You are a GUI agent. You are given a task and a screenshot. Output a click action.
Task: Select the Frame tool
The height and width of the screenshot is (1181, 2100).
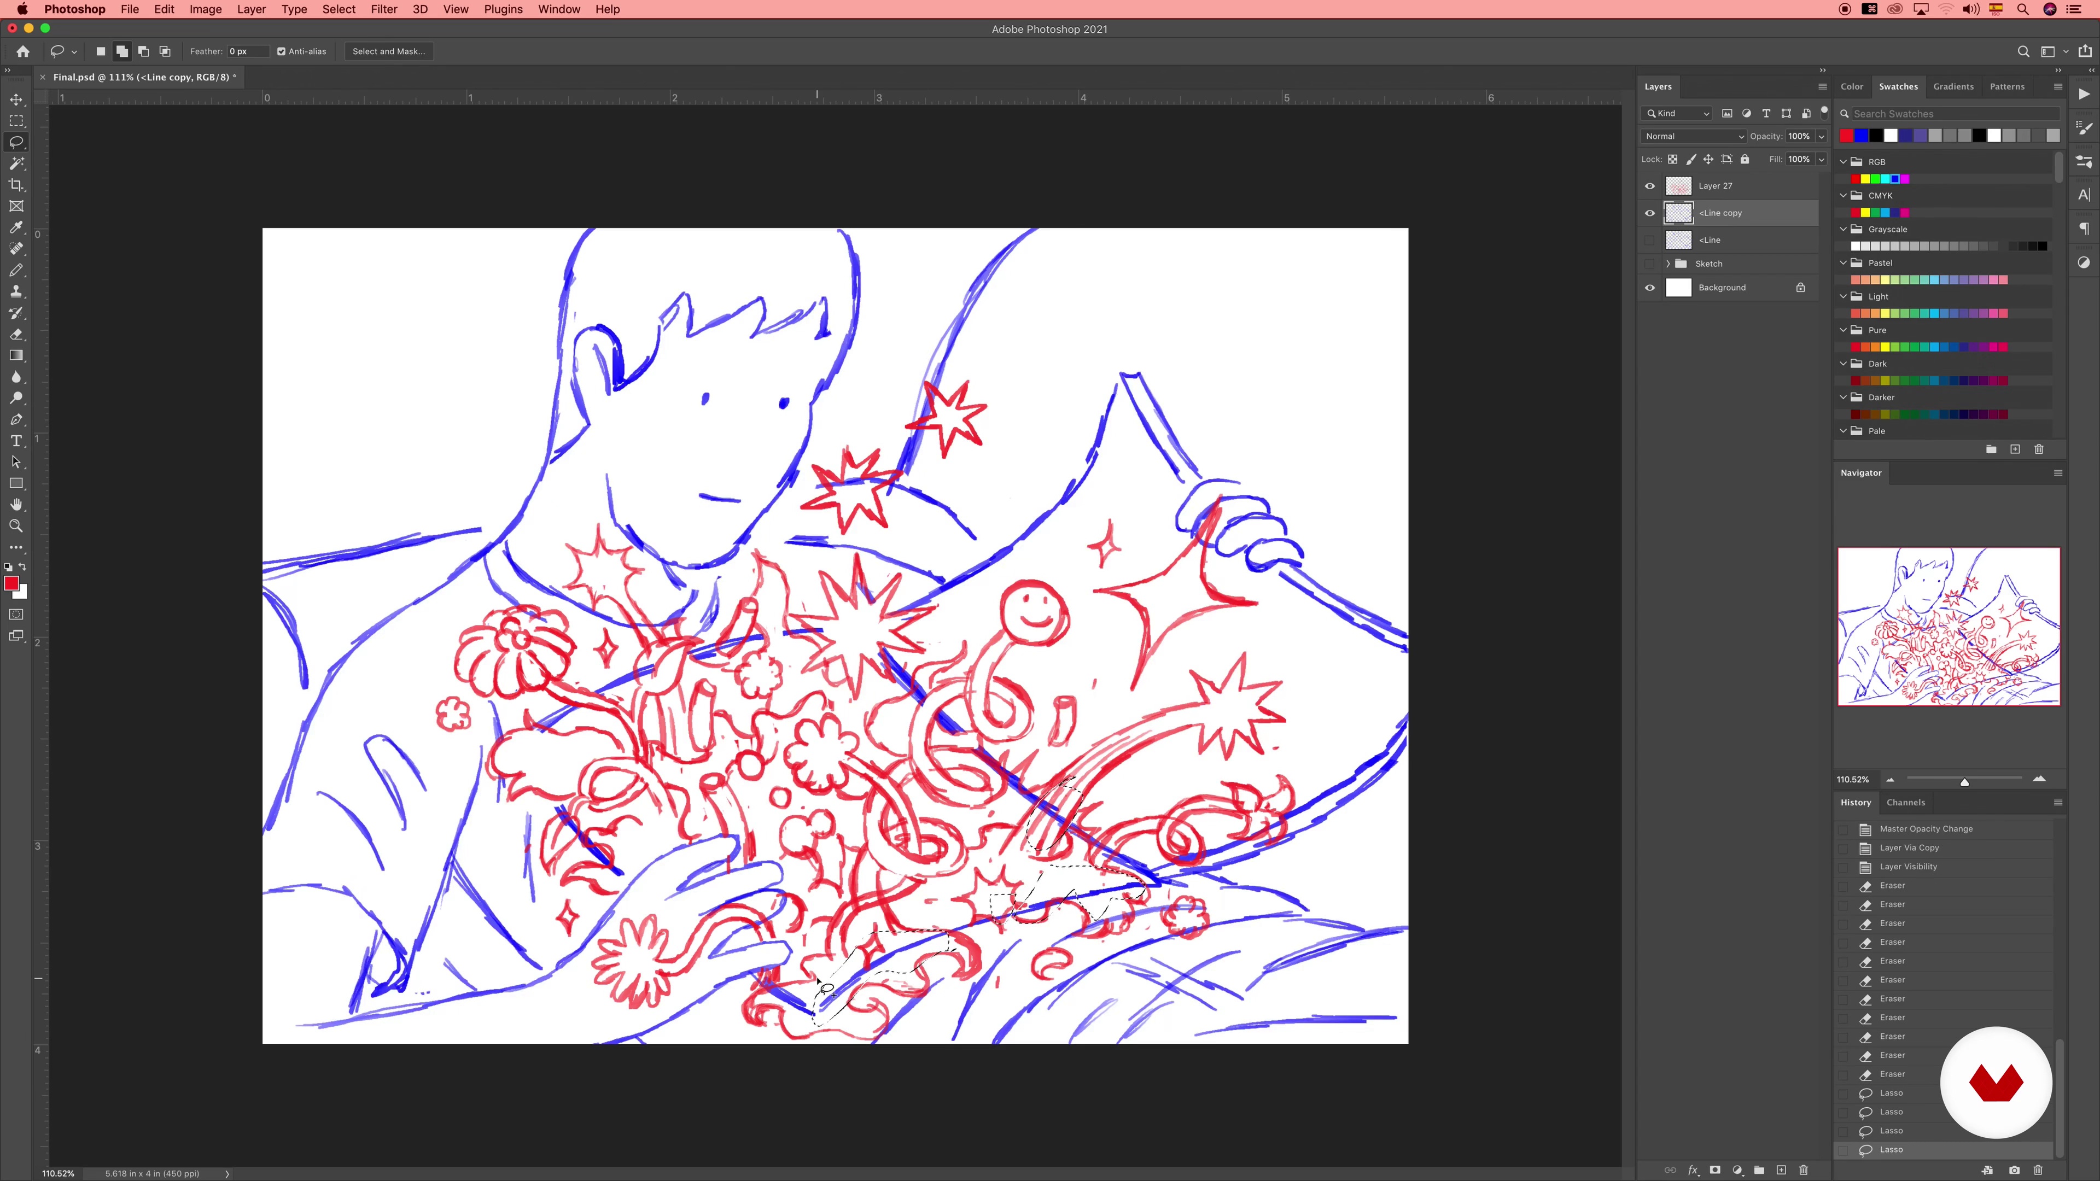pyautogui.click(x=16, y=206)
